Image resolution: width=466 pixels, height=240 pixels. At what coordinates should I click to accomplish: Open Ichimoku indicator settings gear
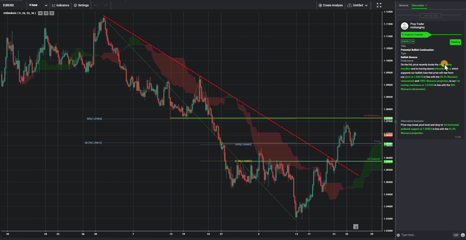[x=46, y=13]
